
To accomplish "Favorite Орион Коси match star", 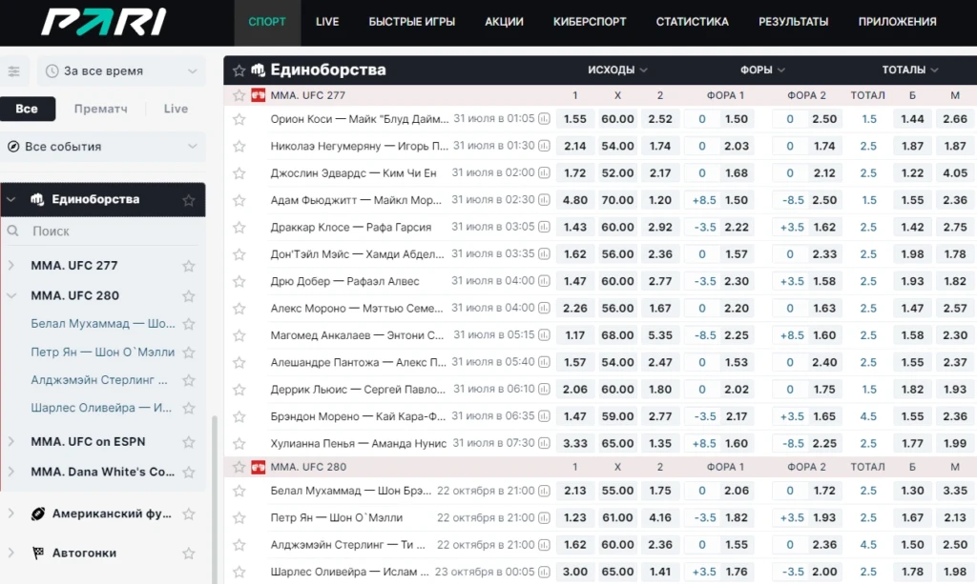I will click(239, 119).
